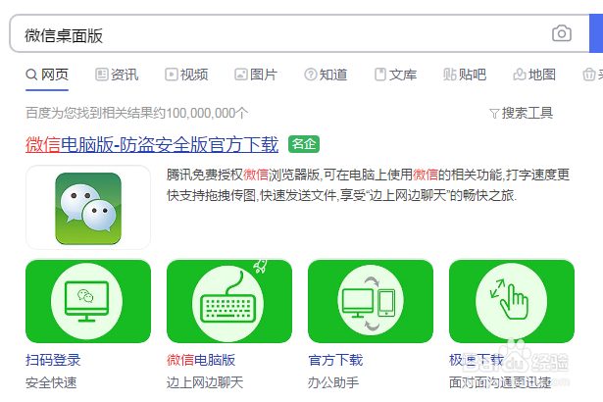The height and width of the screenshot is (402, 603).
Task: Switch to the 地图 tab
Action: 534,75
